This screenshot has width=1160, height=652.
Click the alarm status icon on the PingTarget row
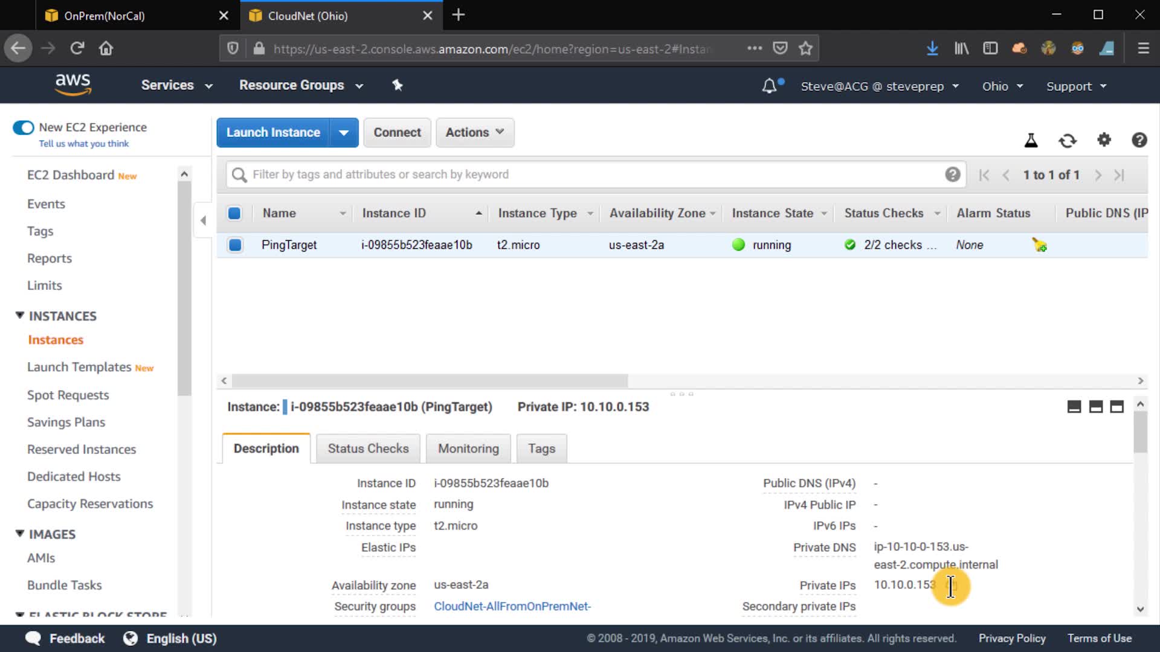pos(1039,245)
